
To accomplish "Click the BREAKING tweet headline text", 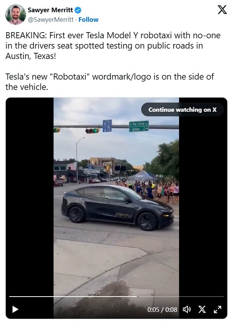I will 113,46.
